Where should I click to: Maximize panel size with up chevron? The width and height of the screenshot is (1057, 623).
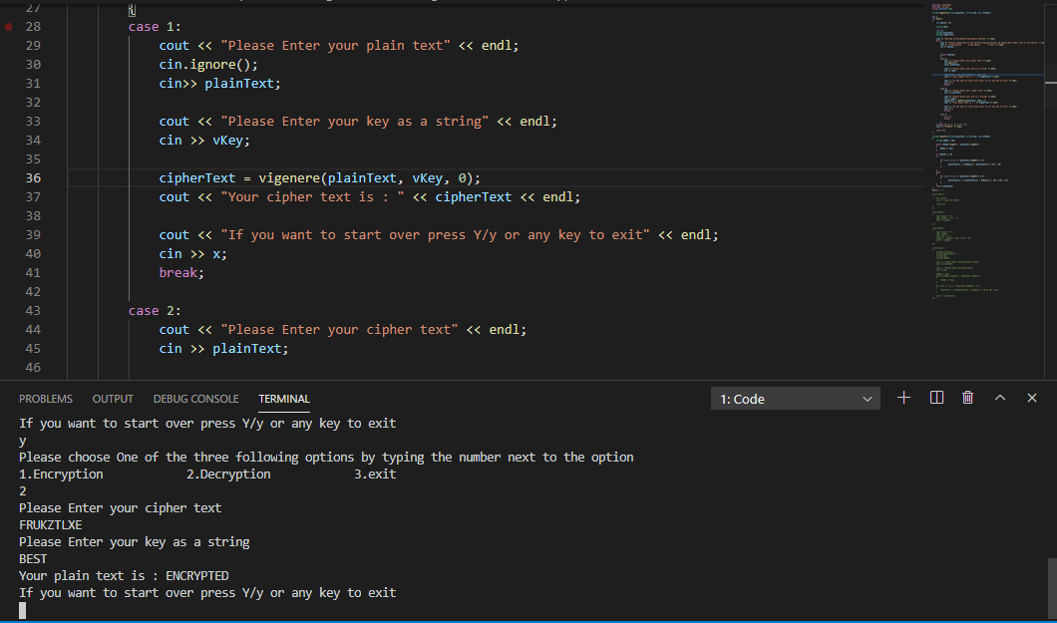coord(1000,398)
